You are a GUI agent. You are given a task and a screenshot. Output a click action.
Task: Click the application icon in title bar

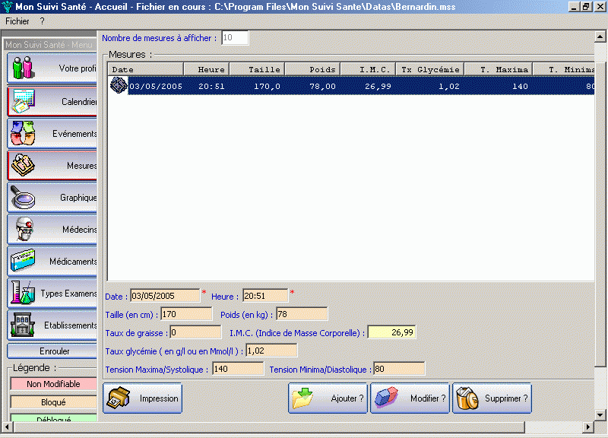click(x=7, y=7)
